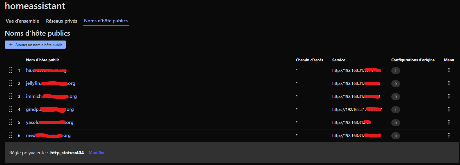This screenshot has height=165, width=460.
Task: Switch to Réseaux privés tab
Action: tap(61, 21)
